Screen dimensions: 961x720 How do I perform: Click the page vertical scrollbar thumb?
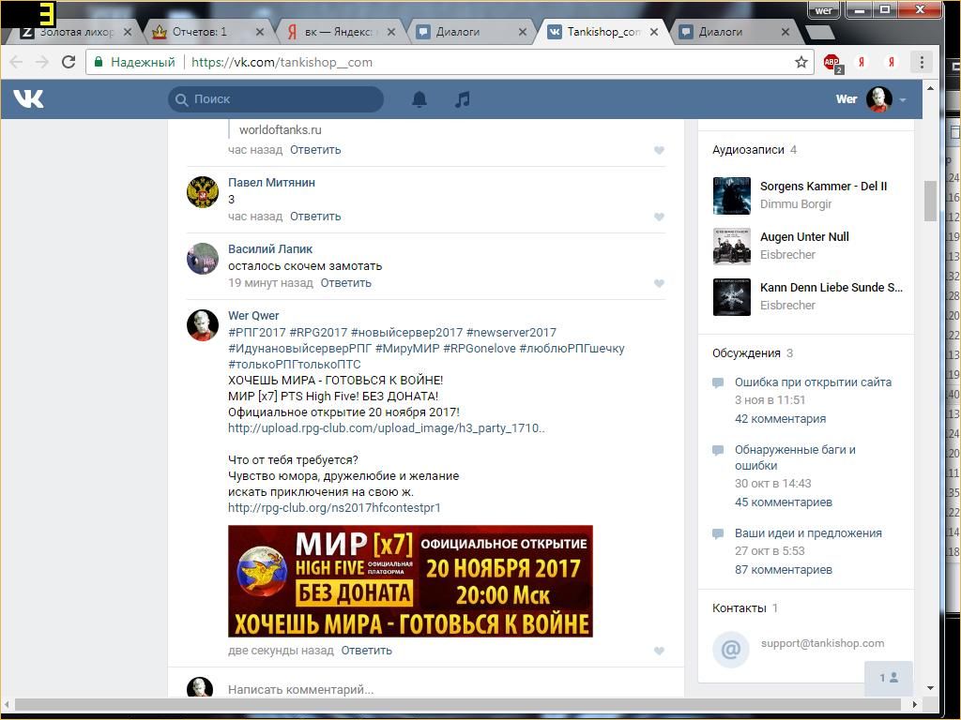[930, 201]
